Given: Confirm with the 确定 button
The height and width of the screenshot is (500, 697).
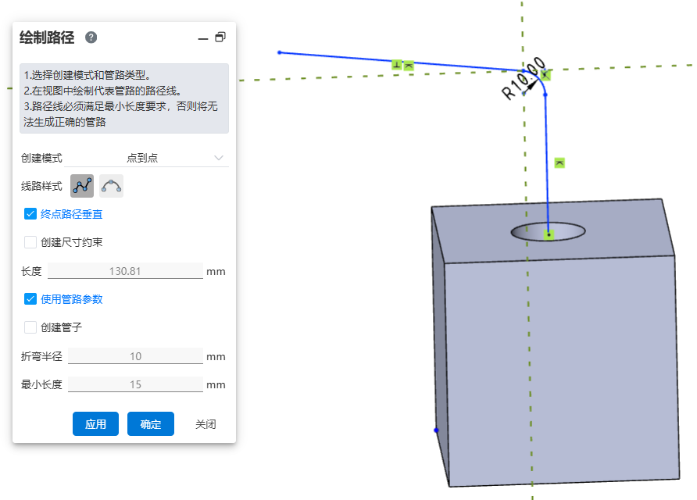Looking at the screenshot, I should pyautogui.click(x=151, y=424).
